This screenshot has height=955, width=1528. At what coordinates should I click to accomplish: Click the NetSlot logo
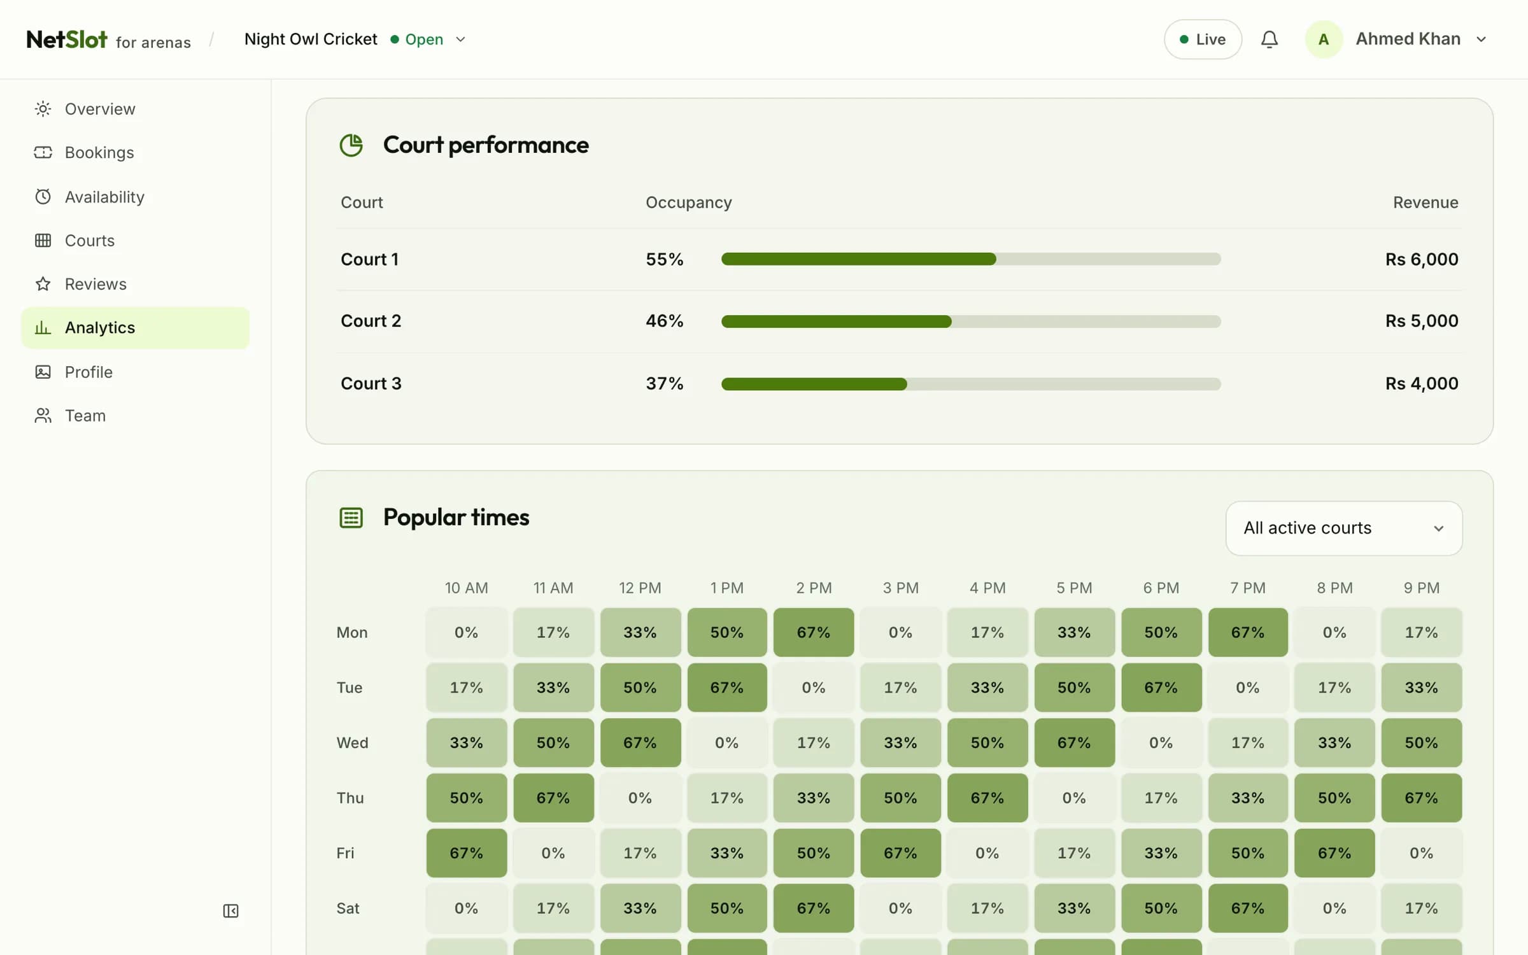(67, 39)
